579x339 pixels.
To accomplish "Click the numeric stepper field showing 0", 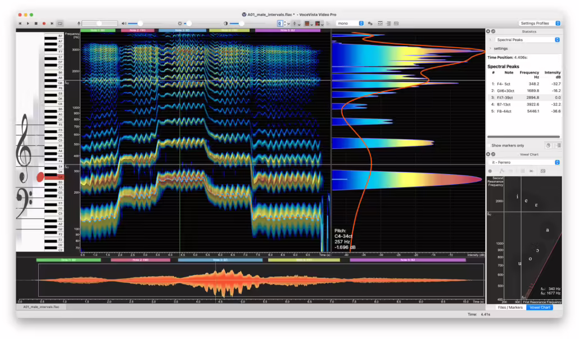I will 279,23.
